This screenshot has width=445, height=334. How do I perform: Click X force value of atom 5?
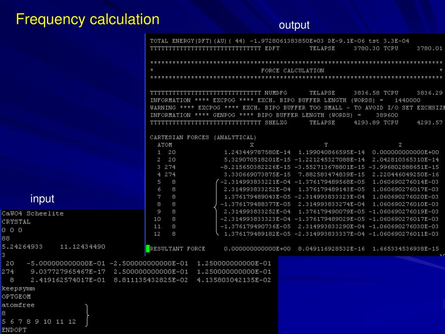point(256,182)
